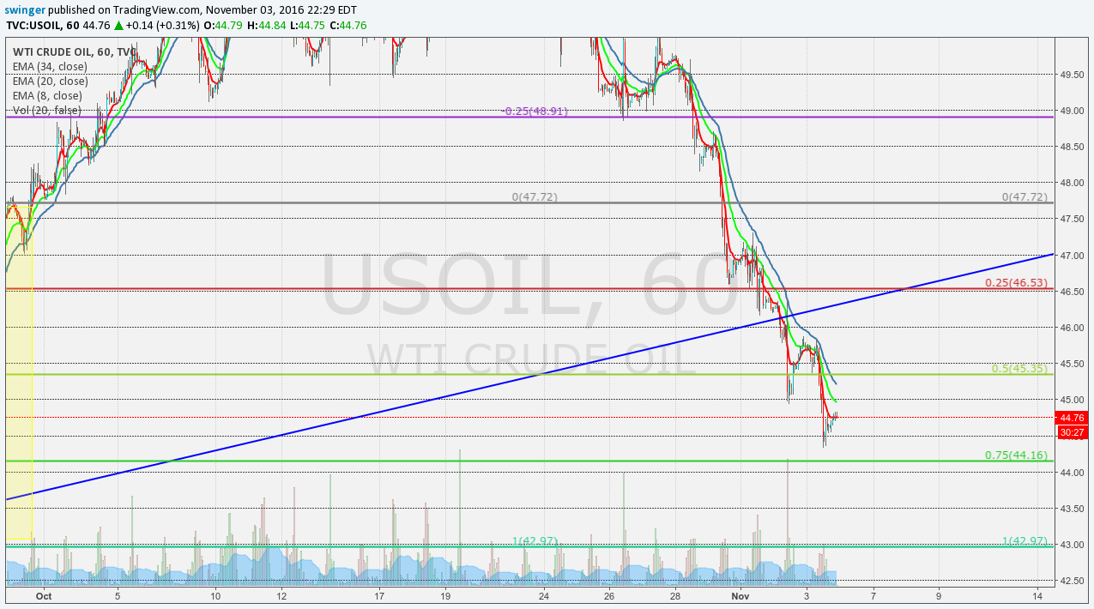Screen dimensions: 1094x609
Task: Click price axis value "44.00"
Action: (x=1072, y=473)
